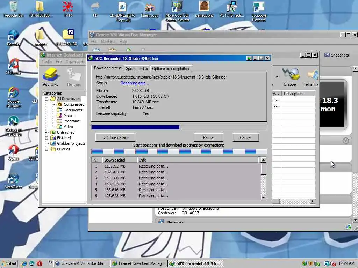The image size is (358, 268).
Task: Collapse the All Downloads tree node
Action: point(46,99)
